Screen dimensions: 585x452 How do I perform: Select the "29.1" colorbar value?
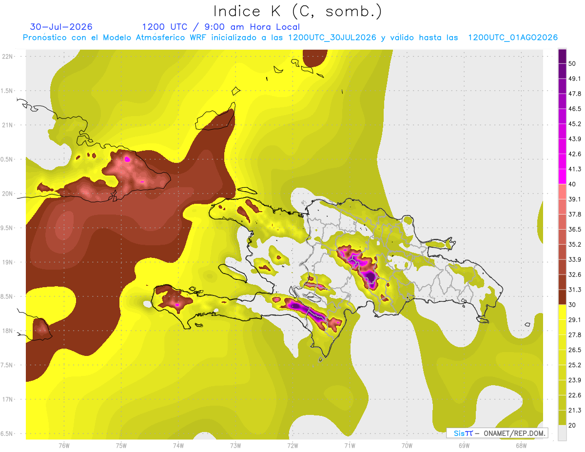(x=574, y=320)
